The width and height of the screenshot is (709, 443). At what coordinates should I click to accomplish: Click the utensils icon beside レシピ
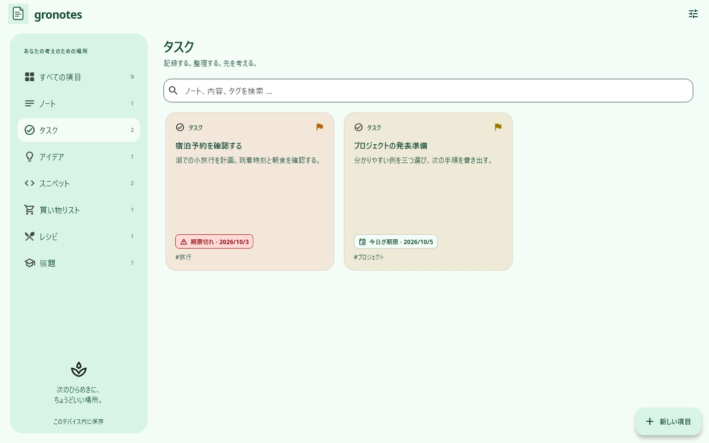[x=30, y=236]
